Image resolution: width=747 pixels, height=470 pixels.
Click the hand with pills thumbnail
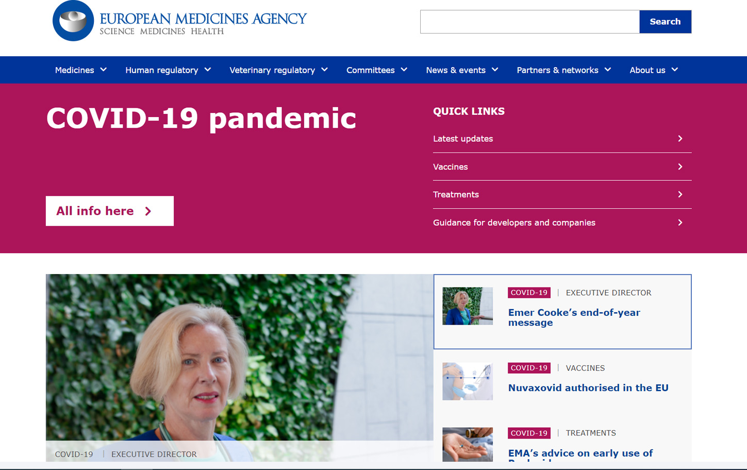click(468, 444)
